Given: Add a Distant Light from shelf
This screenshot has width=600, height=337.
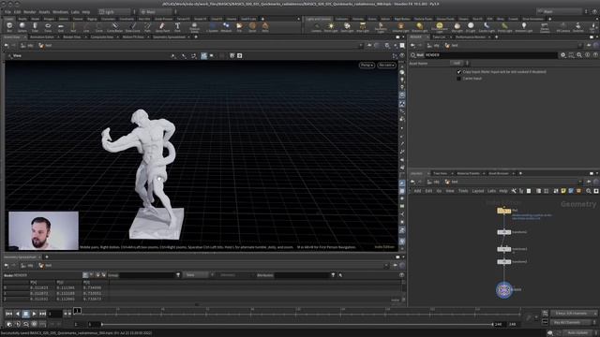Looking at the screenshot, I should [x=420, y=27].
